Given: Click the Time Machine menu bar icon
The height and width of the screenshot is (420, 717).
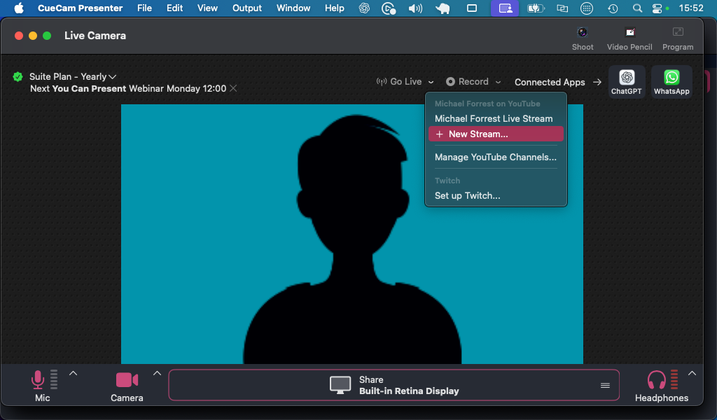Looking at the screenshot, I should point(613,8).
